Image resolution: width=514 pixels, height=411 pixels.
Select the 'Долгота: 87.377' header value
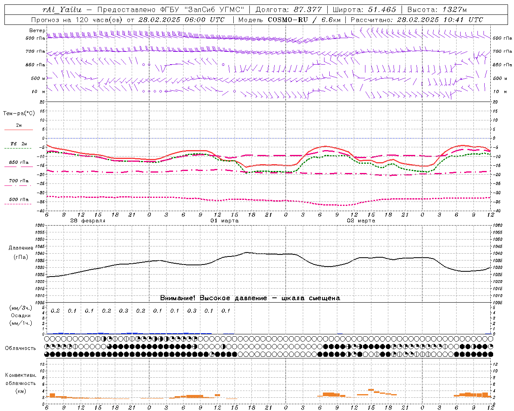pos(289,10)
